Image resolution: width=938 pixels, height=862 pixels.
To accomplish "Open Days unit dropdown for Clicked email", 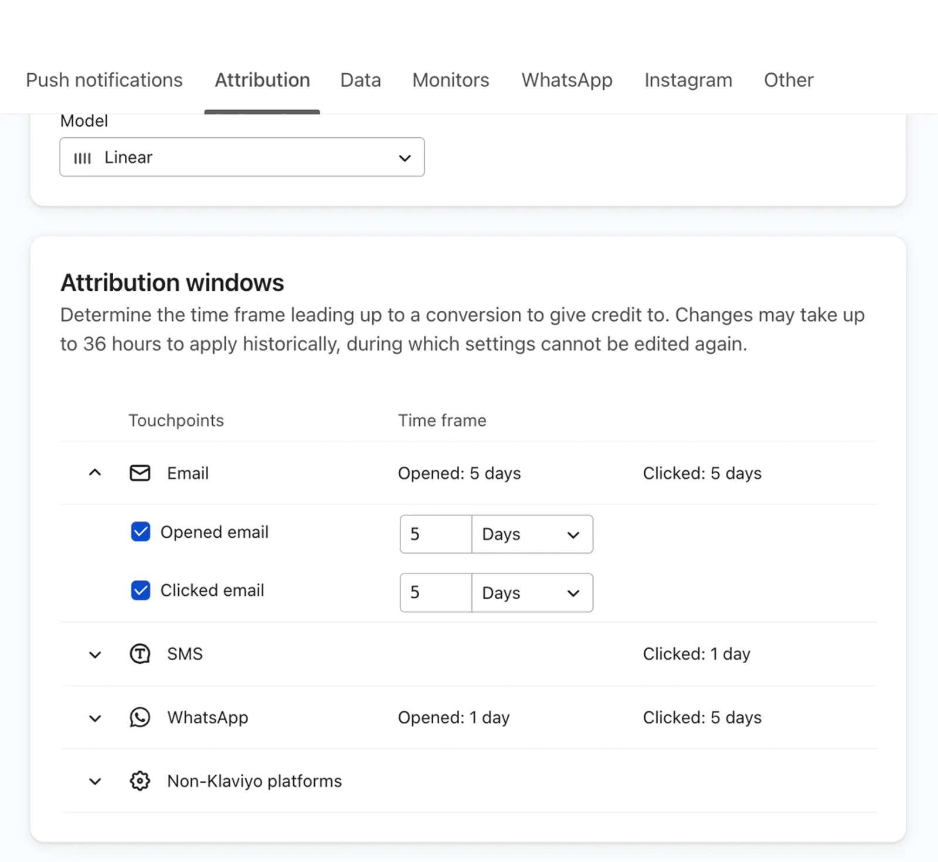I will click(x=532, y=593).
